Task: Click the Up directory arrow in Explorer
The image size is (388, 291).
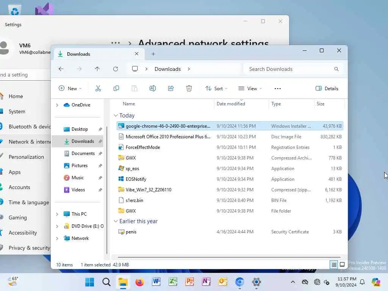Action: click(x=97, y=69)
